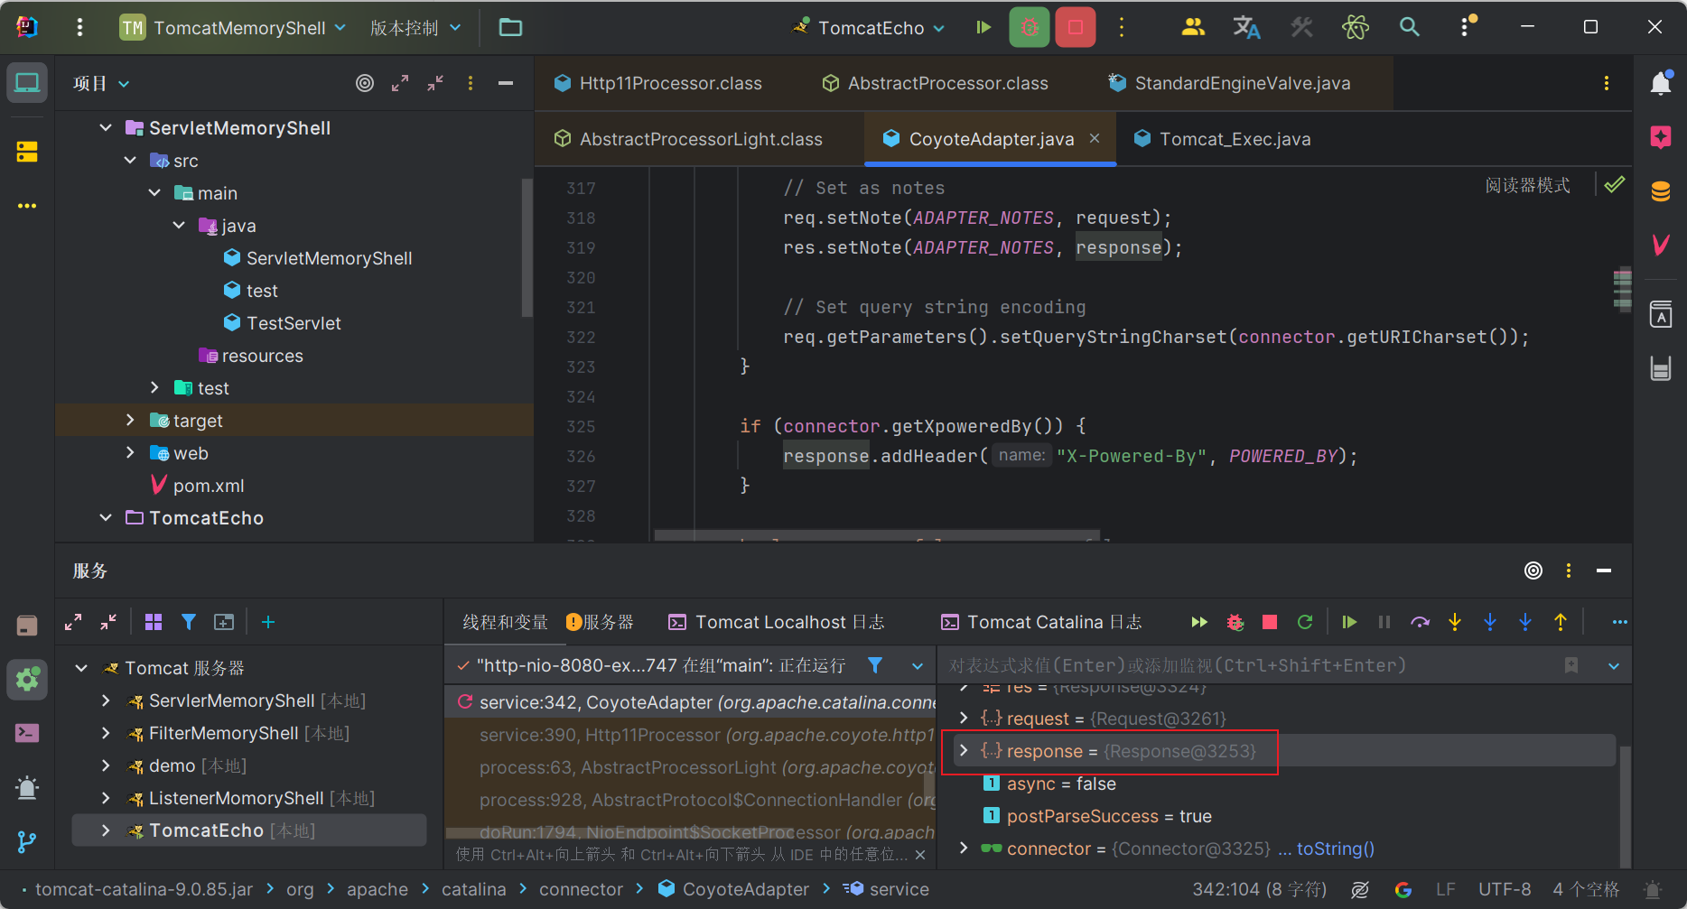The height and width of the screenshot is (909, 1687).
Task: Open the Maven tool window icon
Action: (x=1661, y=245)
